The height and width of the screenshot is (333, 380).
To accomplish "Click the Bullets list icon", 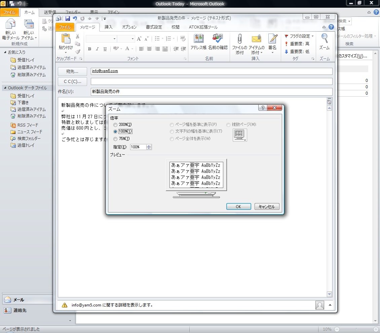I will tap(157, 39).
